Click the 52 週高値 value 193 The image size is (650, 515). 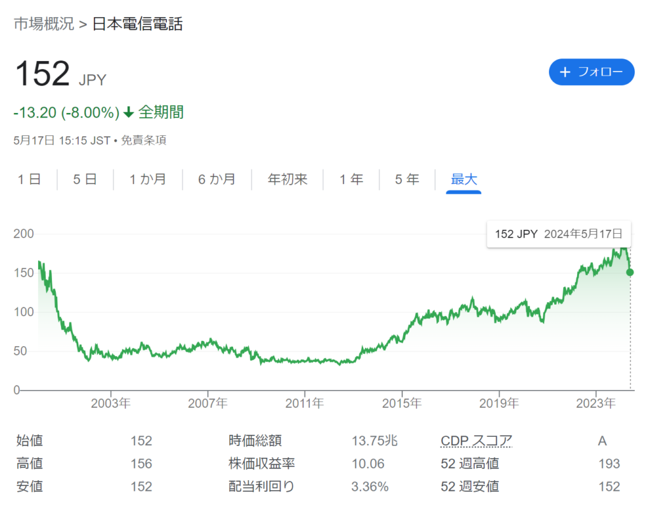click(x=609, y=463)
